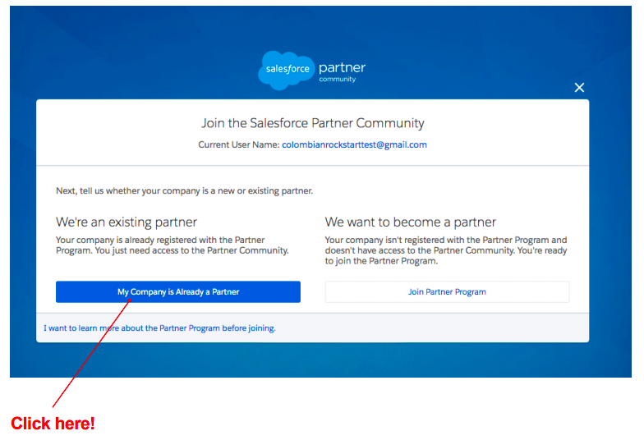Click the 'partner community' logo text
The image size is (644, 440).
click(341, 71)
